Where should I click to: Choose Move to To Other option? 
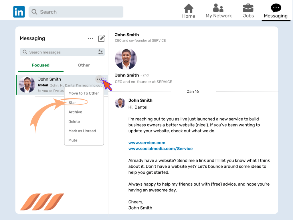[84, 93]
